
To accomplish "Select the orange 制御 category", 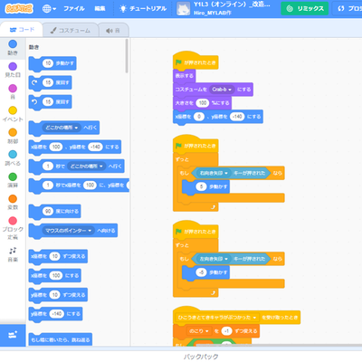I will [13, 136].
